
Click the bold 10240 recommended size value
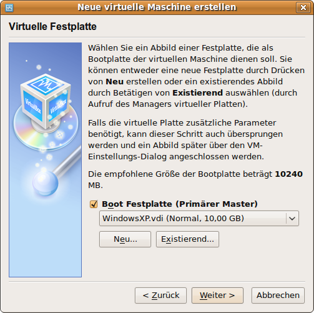(289, 174)
